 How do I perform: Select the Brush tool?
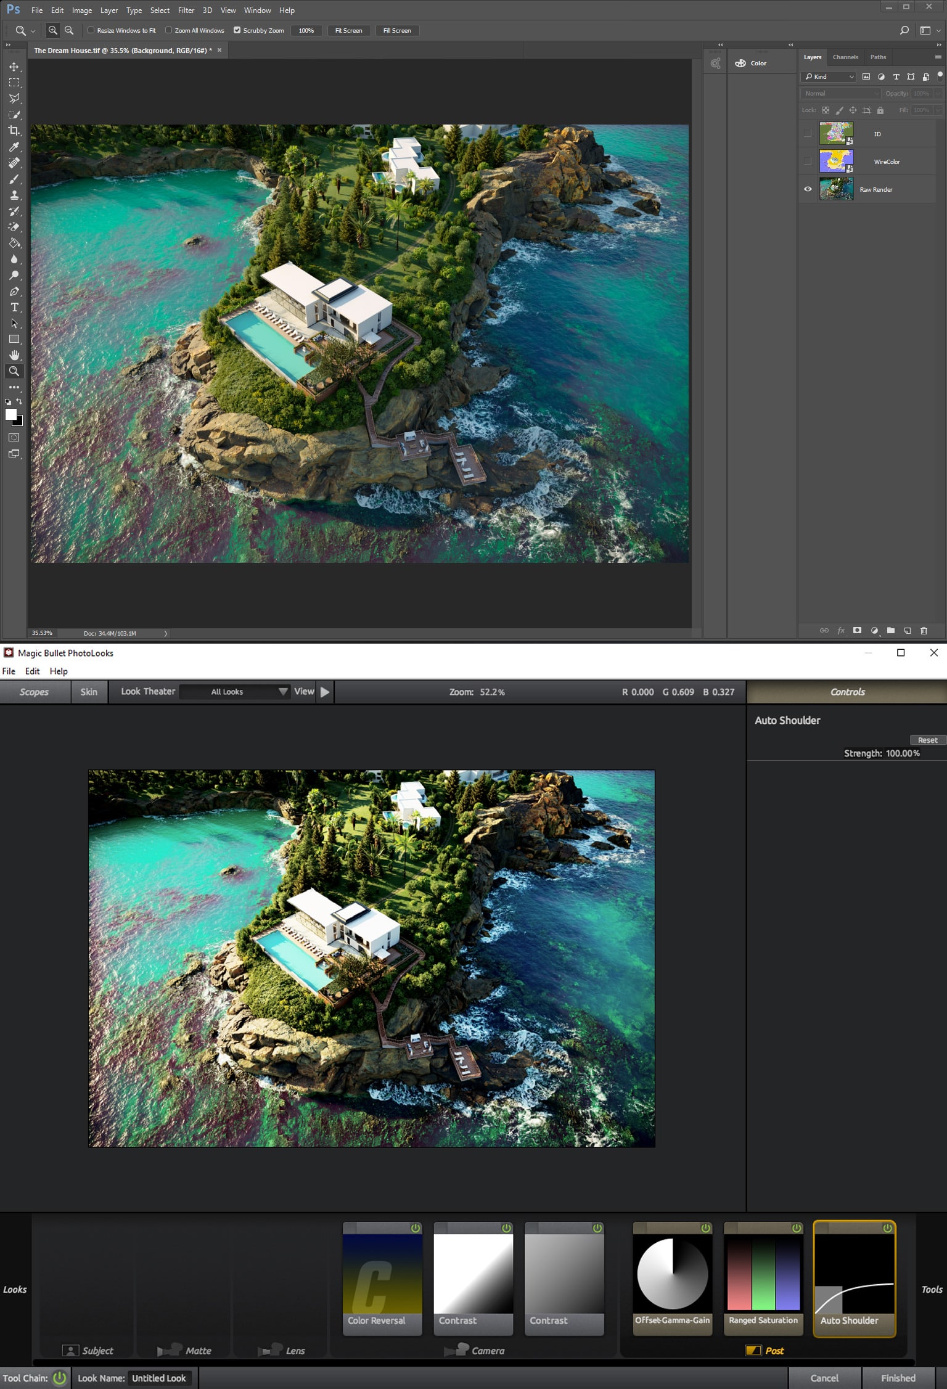pos(14,179)
